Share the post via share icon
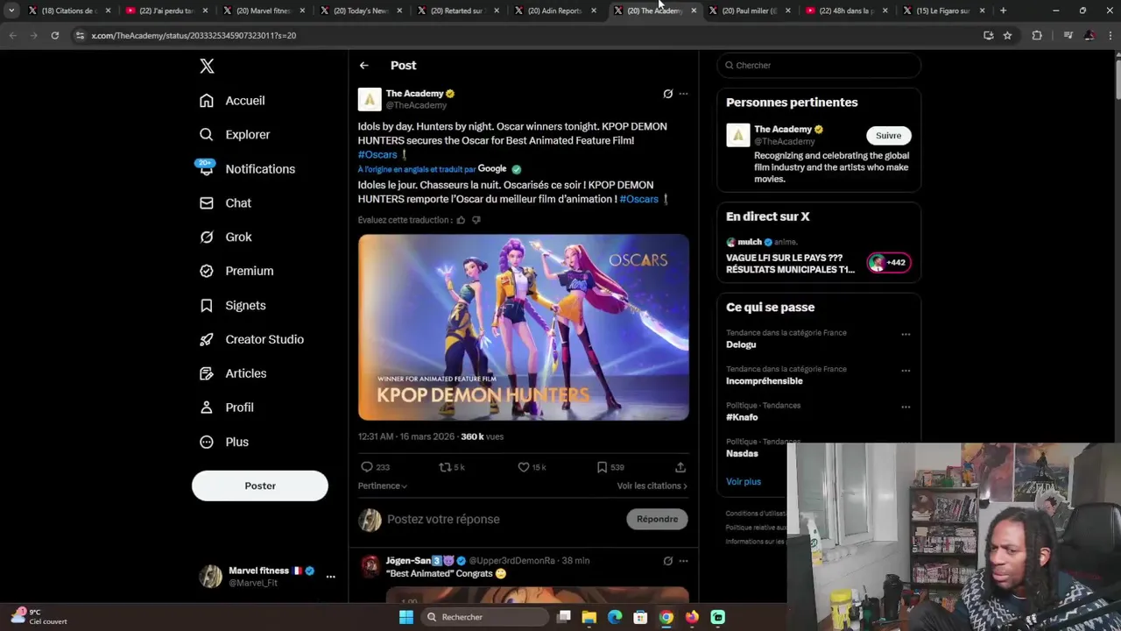 pyautogui.click(x=680, y=468)
